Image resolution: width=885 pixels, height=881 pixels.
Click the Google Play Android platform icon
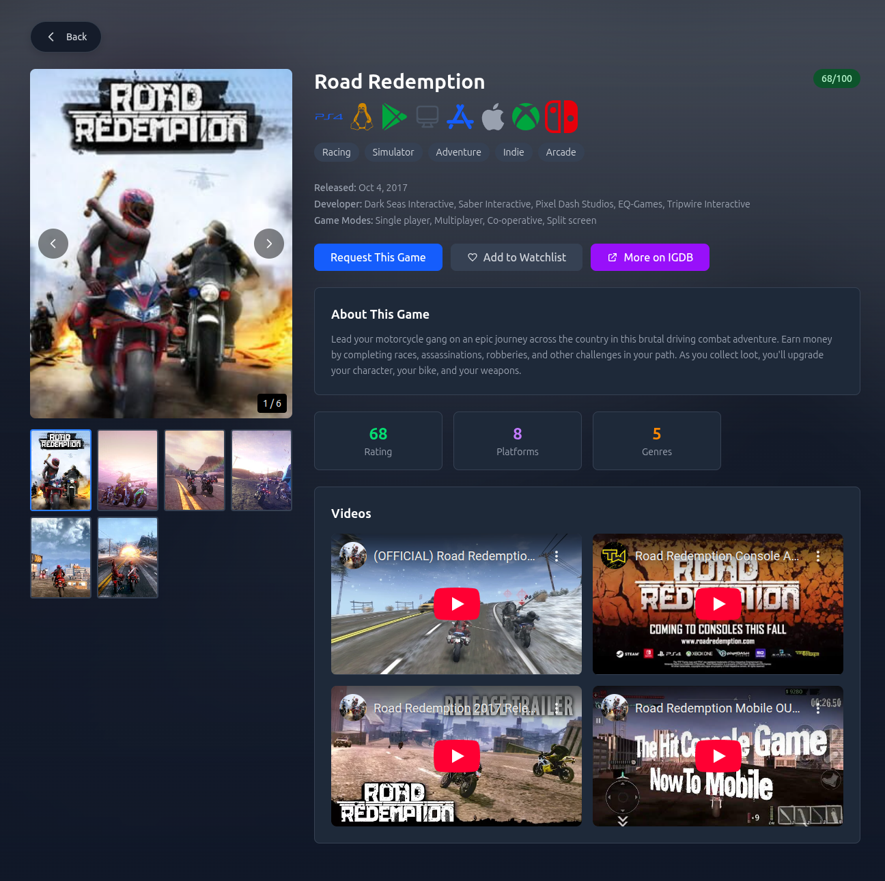click(x=394, y=117)
